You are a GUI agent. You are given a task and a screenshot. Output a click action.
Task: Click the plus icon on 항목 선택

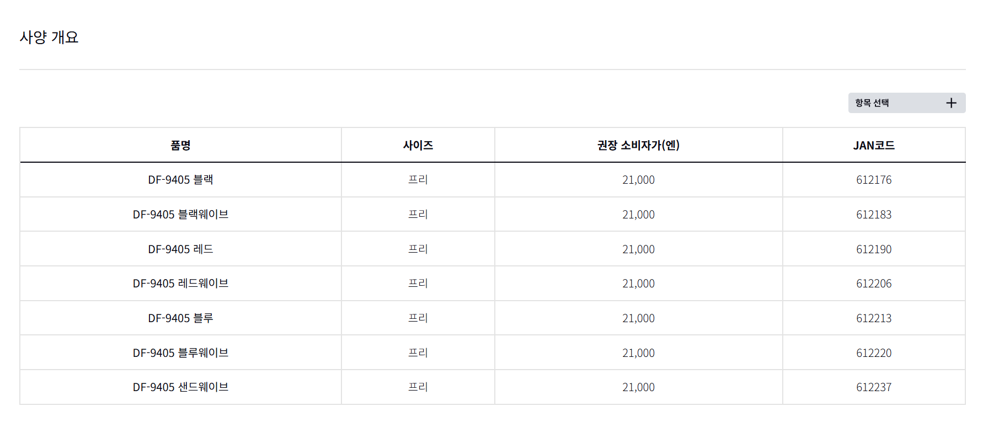tap(951, 103)
